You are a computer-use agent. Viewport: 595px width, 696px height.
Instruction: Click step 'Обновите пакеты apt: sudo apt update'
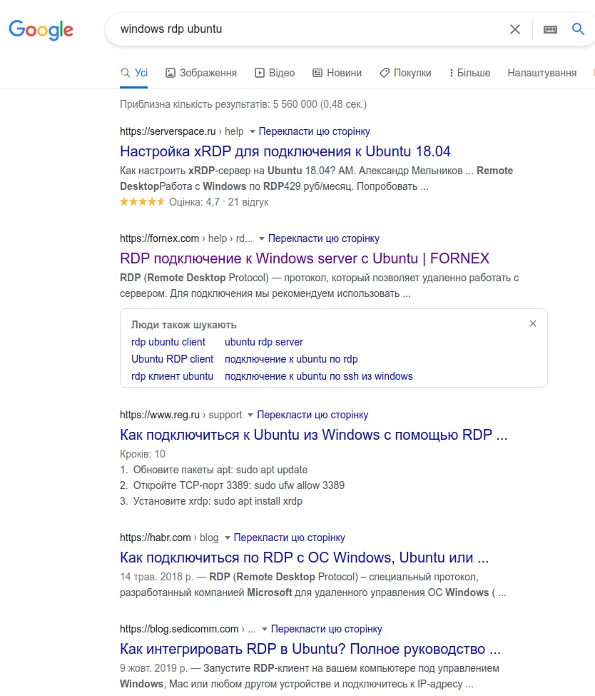[220, 470]
